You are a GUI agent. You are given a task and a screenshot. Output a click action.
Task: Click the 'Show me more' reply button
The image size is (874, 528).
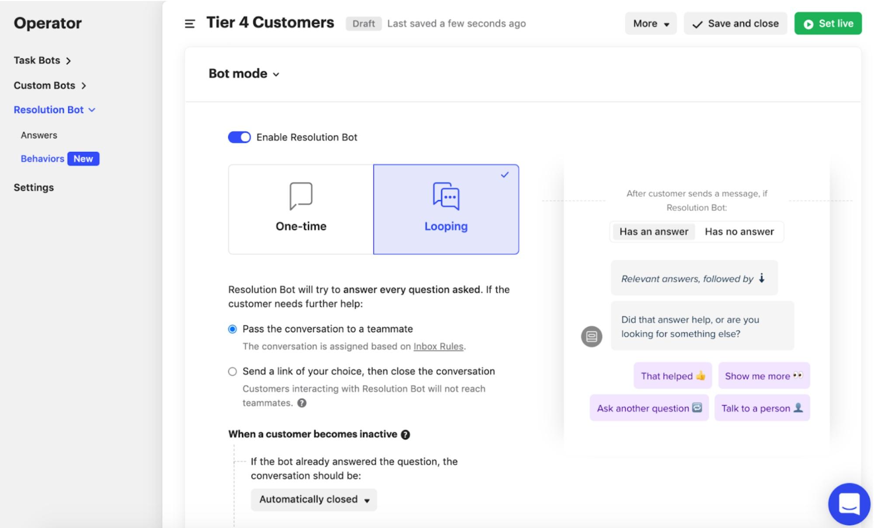coord(764,375)
